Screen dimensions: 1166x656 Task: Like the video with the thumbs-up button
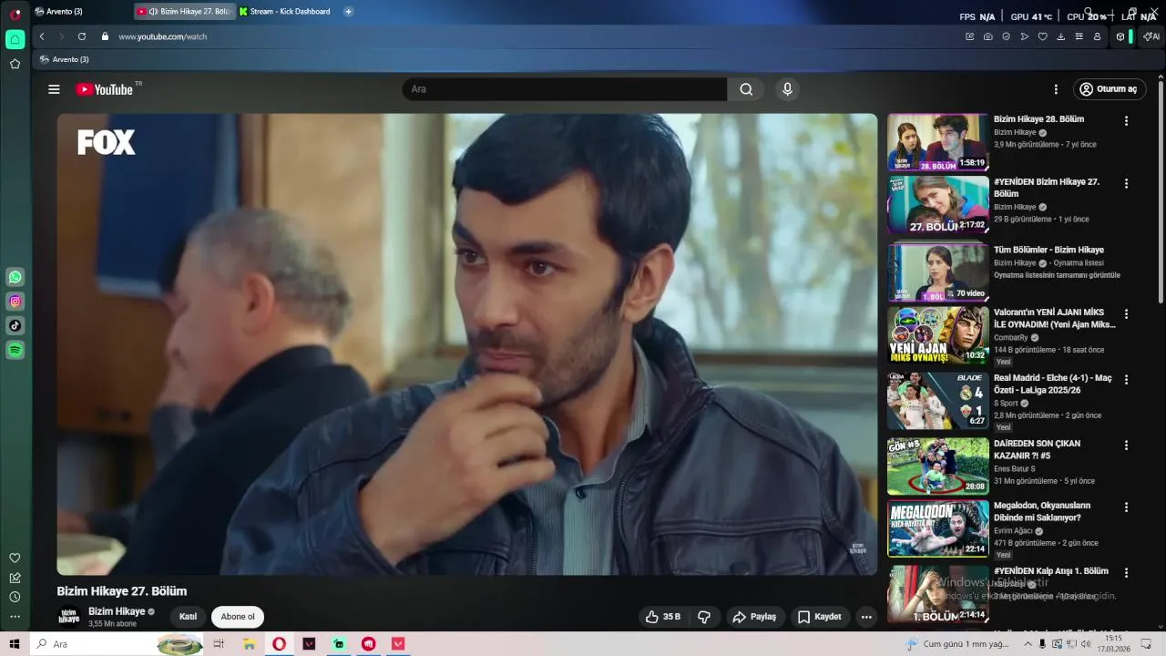[x=662, y=617]
